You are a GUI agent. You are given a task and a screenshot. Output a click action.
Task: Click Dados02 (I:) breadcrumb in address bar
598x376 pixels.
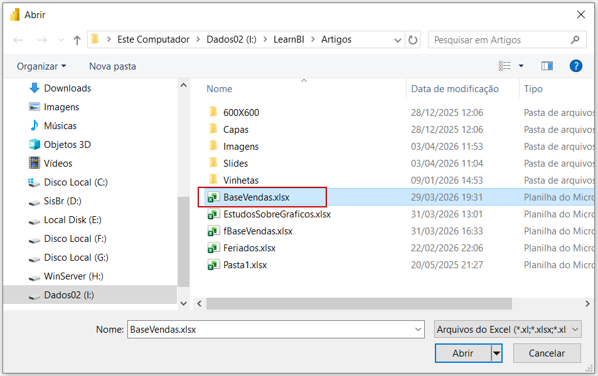[x=231, y=39]
